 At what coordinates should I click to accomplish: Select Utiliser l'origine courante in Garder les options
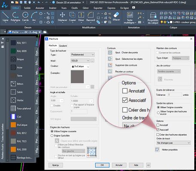pos(158,107)
